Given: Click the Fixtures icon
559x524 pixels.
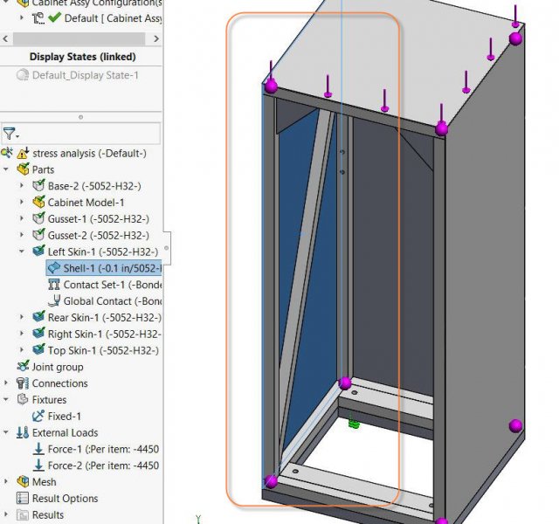Looking at the screenshot, I should (23, 400).
